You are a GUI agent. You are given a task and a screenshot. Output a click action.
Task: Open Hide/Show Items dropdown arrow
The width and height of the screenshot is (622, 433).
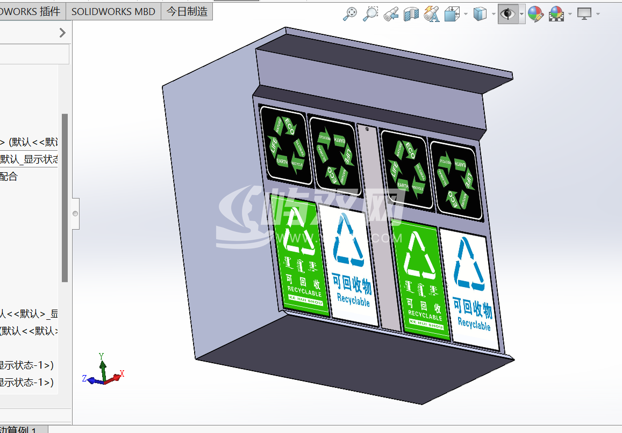click(521, 14)
